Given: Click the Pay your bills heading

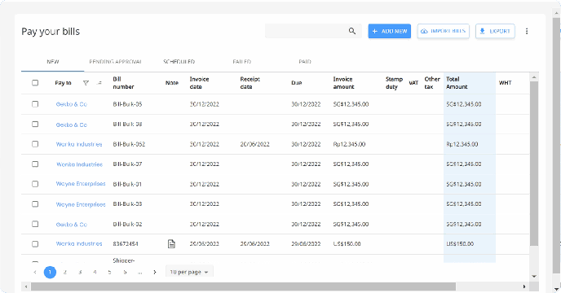Looking at the screenshot, I should click(x=51, y=32).
